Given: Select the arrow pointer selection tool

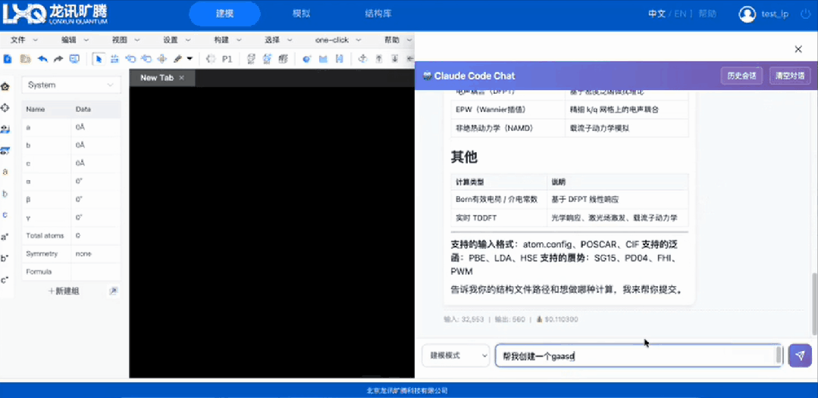Looking at the screenshot, I should [x=98, y=59].
